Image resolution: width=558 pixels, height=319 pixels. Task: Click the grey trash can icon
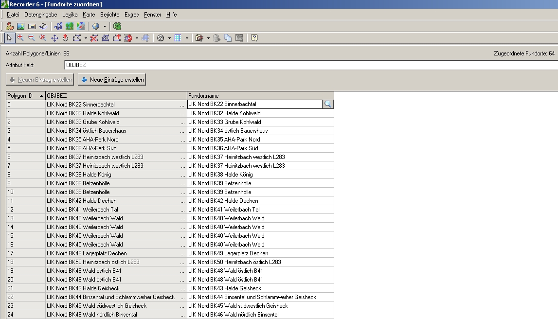tap(216, 38)
